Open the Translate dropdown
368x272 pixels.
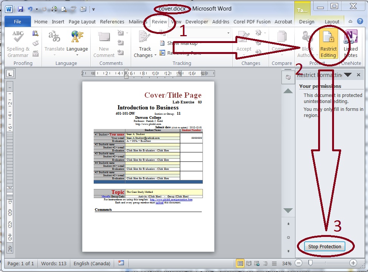click(54, 44)
